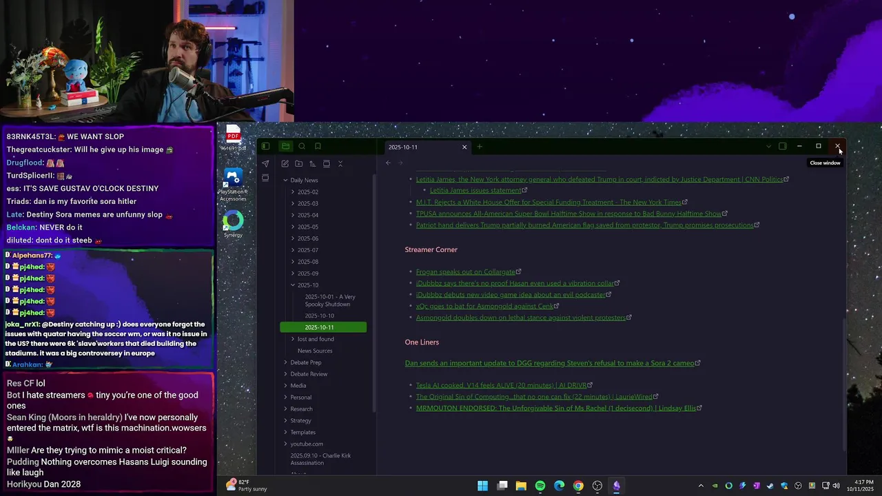This screenshot has width=882, height=496.
Task: Open iDubbbz vibration collar link
Action: 515,283
